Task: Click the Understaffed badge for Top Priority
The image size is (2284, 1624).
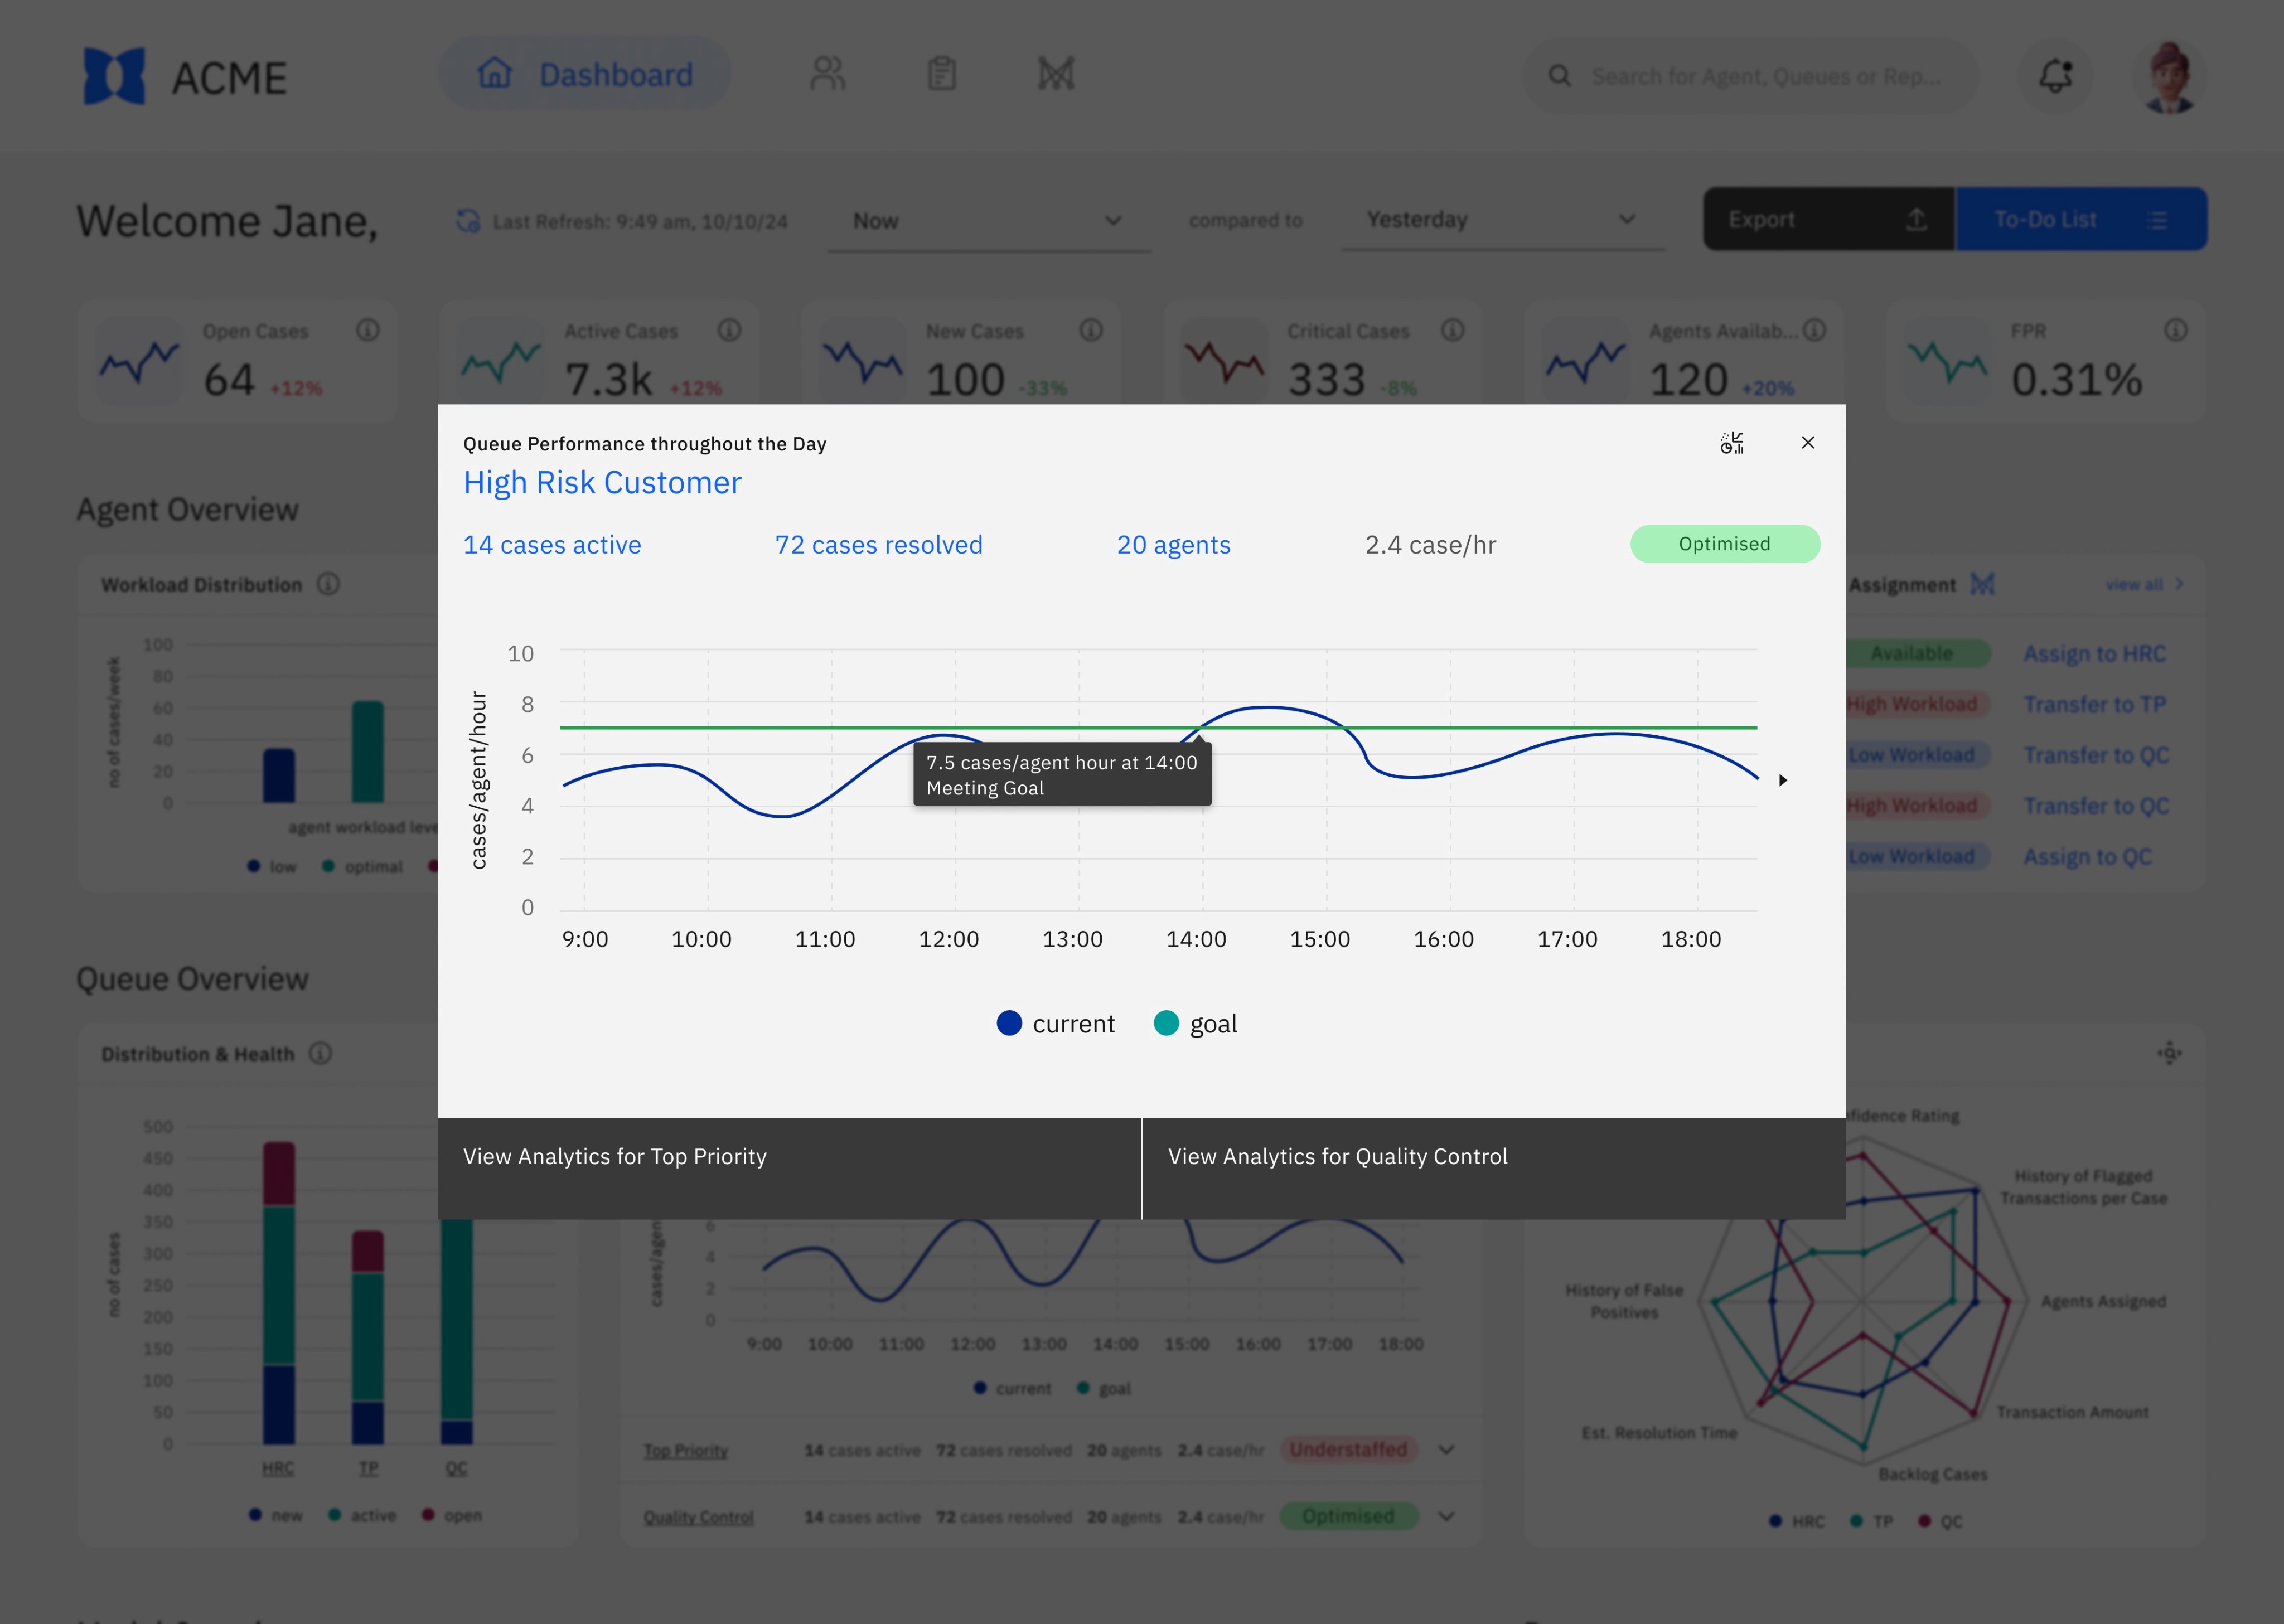Action: click(x=1348, y=1450)
